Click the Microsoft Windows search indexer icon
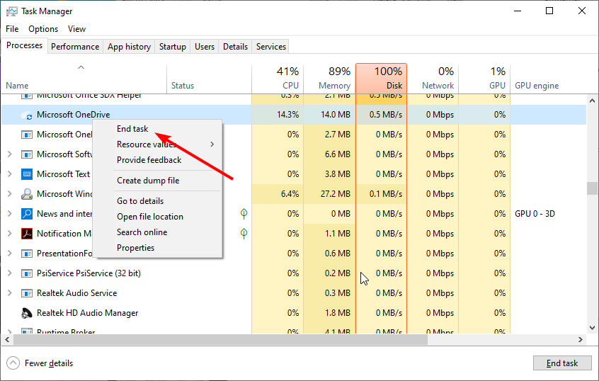The image size is (599, 381). [26, 194]
